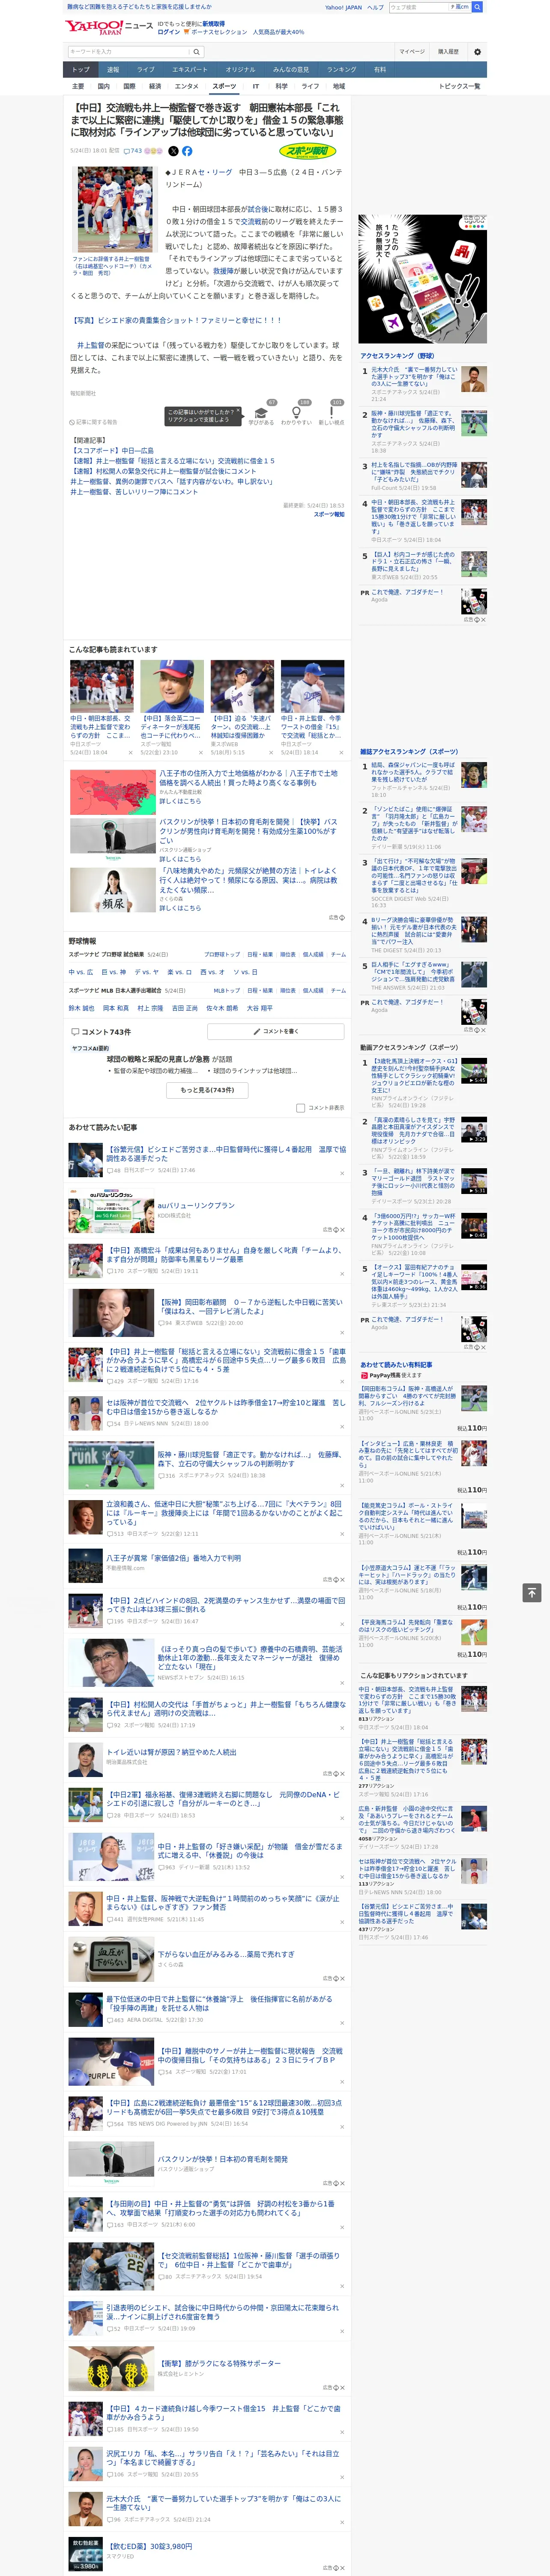
Task: Click the back-to-top arrow button
Action: pos(532,1592)
